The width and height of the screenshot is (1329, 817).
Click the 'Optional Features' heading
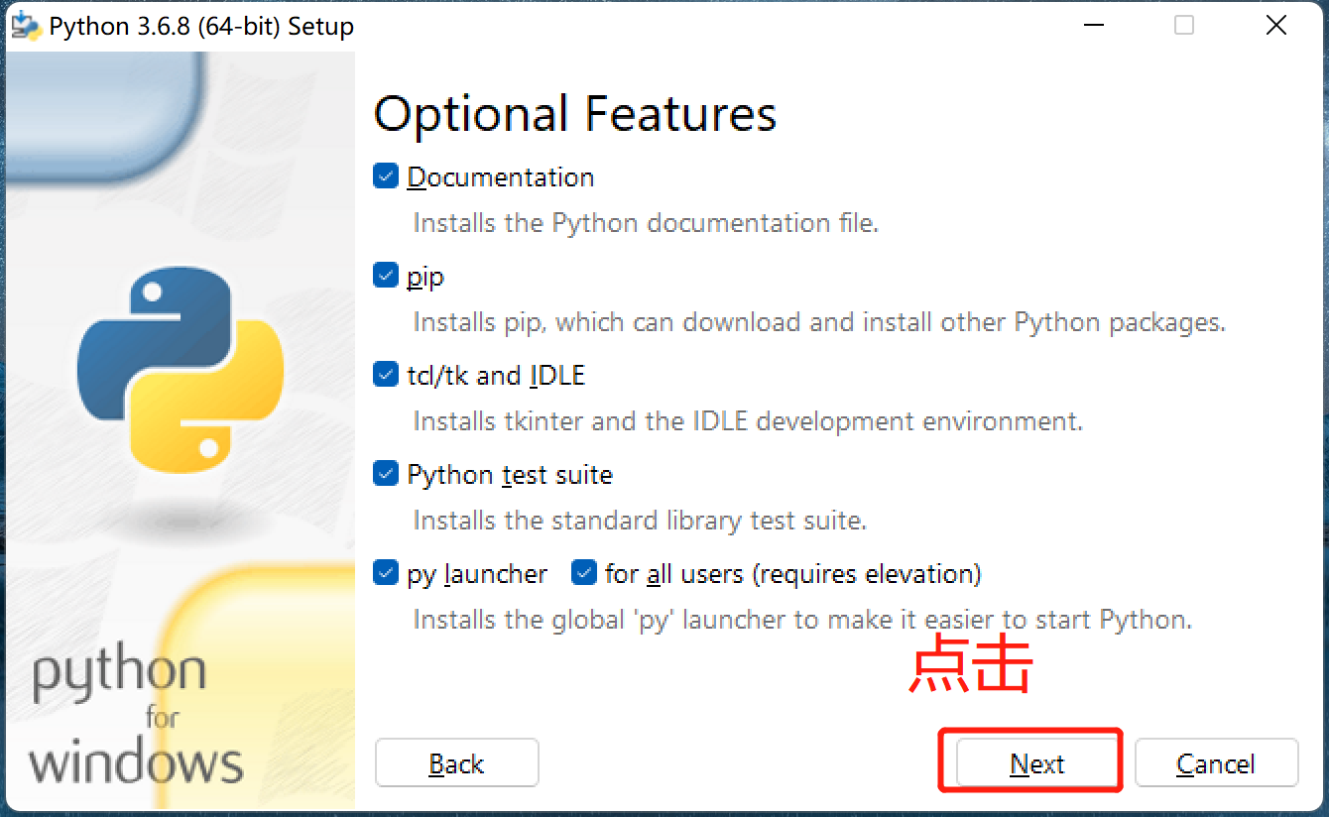pyautogui.click(x=575, y=114)
